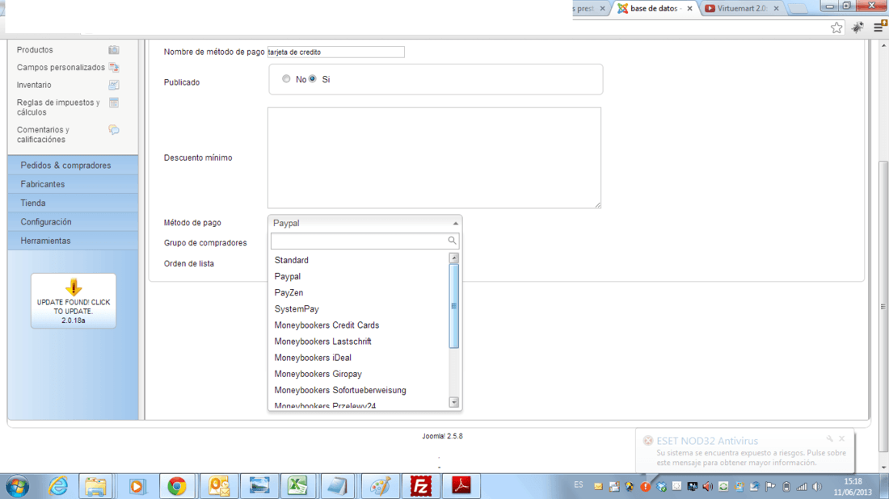Open the media player taskbar icon

pos(136,486)
